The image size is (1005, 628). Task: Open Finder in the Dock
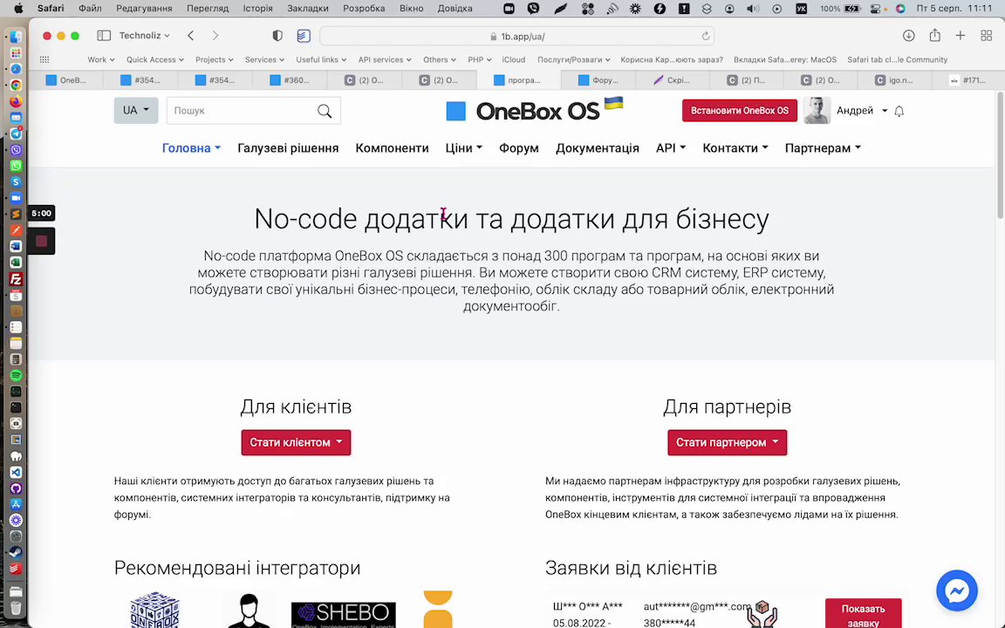click(x=16, y=38)
